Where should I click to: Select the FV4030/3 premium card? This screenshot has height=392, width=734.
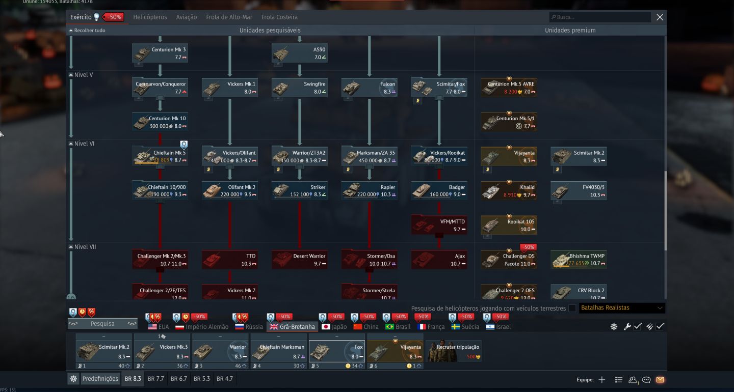[x=579, y=191]
